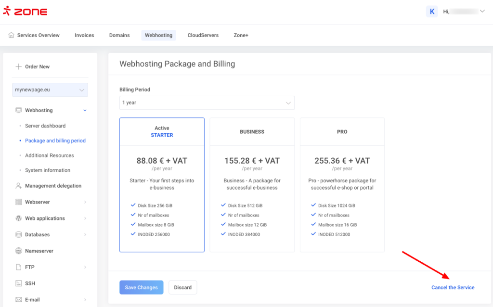The width and height of the screenshot is (493, 307).
Task: Click the Cancel the Service link
Action: point(453,288)
